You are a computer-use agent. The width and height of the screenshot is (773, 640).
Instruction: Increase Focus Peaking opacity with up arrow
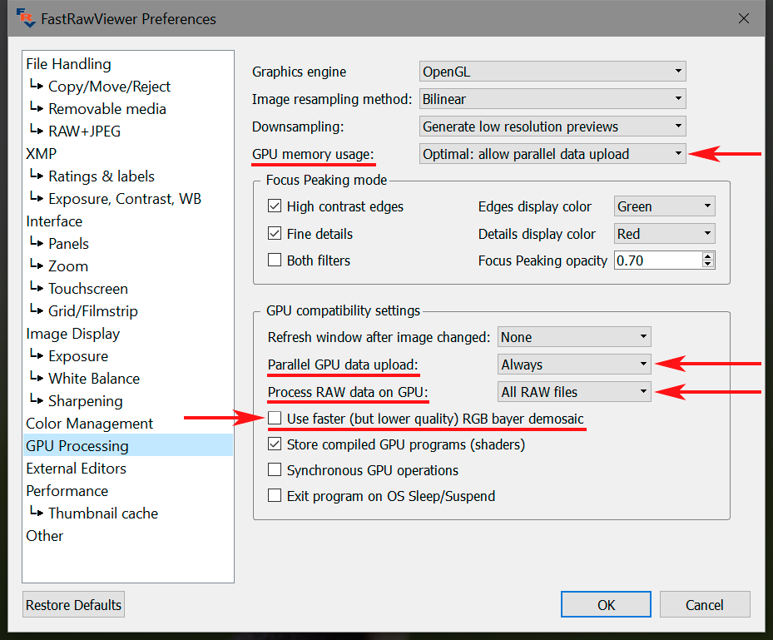(x=708, y=256)
